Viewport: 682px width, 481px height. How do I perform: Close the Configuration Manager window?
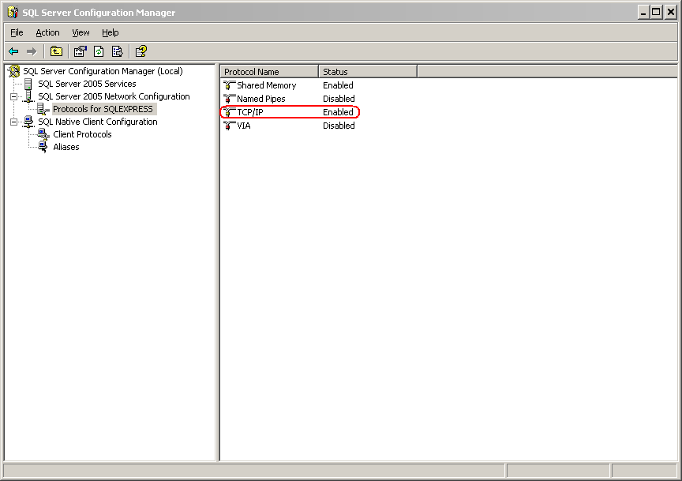(671, 12)
